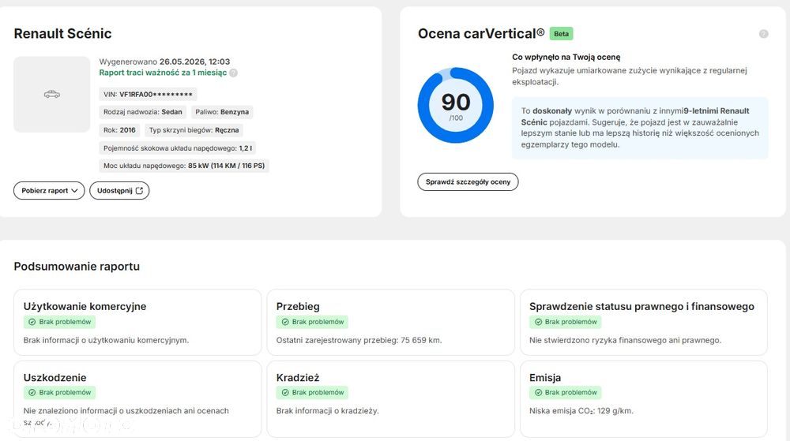Click 'Niska emisja CO₂: 129 g/km' text

click(x=581, y=411)
